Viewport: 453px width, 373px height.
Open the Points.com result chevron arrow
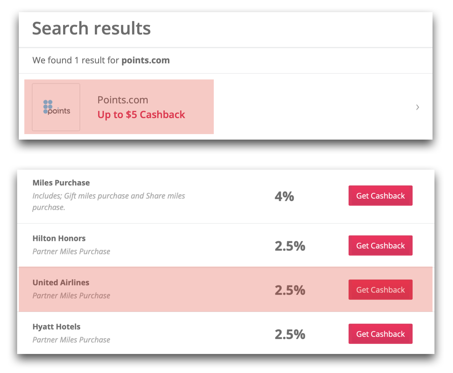[418, 107]
